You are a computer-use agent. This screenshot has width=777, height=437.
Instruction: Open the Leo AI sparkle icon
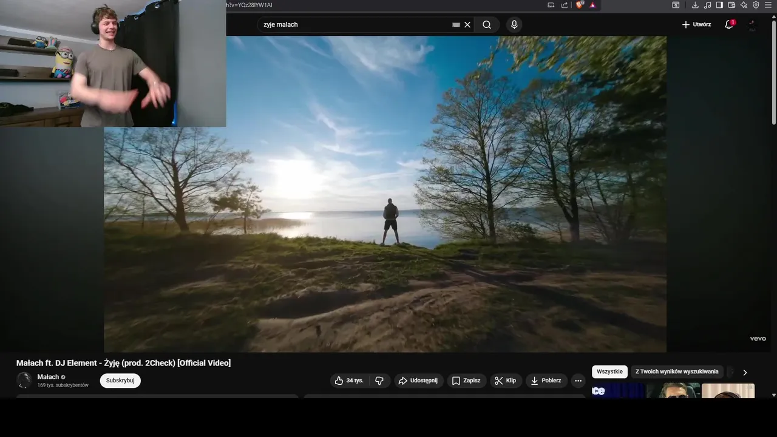pyautogui.click(x=744, y=5)
